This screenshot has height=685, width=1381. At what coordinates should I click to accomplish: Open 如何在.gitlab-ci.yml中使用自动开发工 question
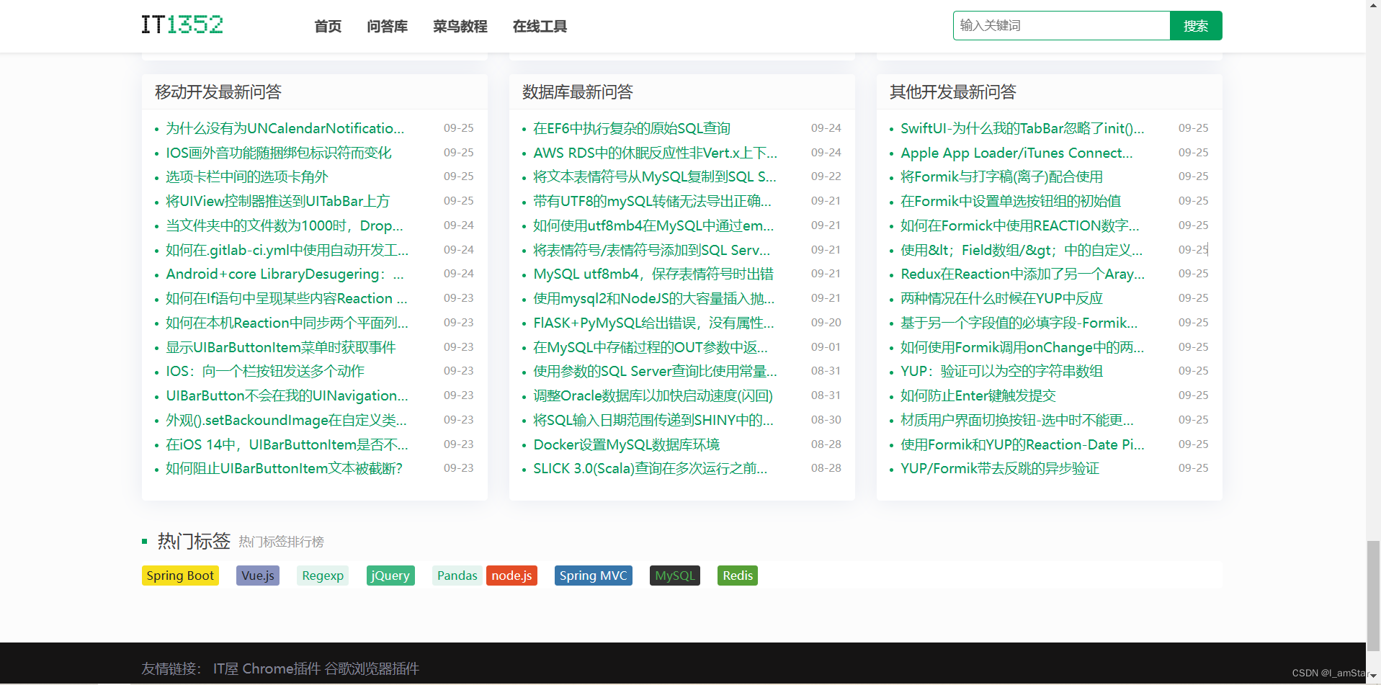(x=287, y=250)
